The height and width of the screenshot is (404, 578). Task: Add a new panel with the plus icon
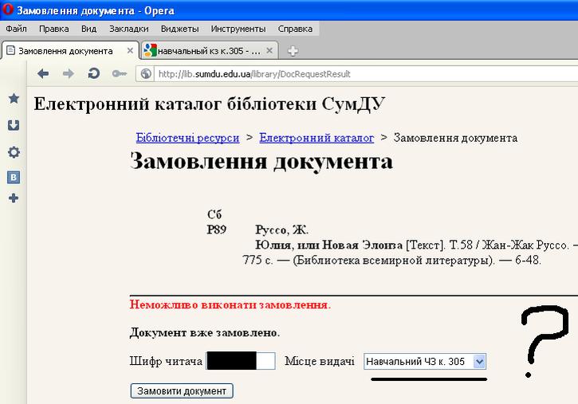click(14, 198)
